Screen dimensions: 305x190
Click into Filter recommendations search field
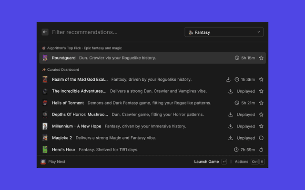tap(117, 32)
